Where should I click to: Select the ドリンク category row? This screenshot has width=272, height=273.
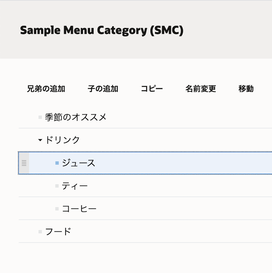point(63,140)
